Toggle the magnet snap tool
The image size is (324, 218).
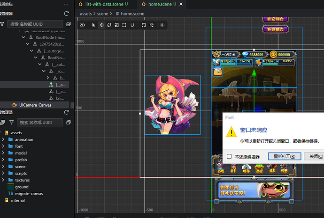click(x=132, y=25)
